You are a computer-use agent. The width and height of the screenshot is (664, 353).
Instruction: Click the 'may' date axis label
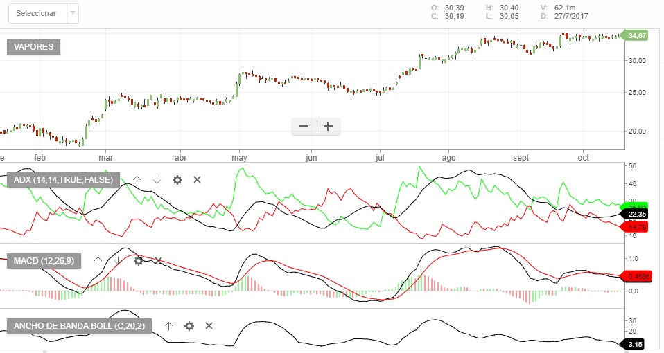pyautogui.click(x=239, y=158)
